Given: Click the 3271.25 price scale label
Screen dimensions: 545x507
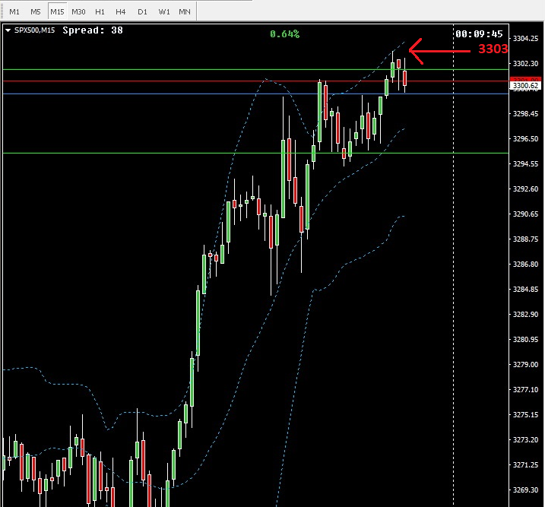Looking at the screenshot, I should coord(525,464).
